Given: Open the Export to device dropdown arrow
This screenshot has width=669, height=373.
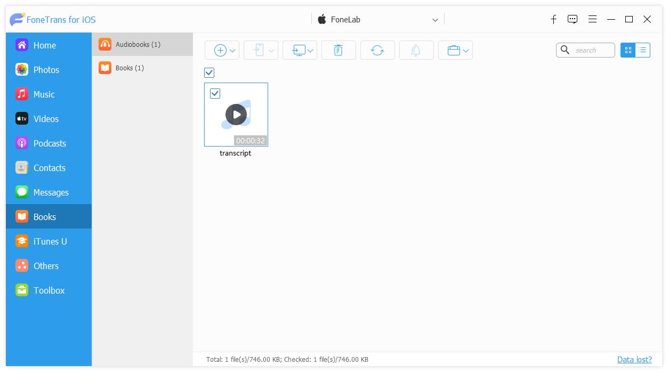Looking at the screenshot, I should pyautogui.click(x=271, y=51).
